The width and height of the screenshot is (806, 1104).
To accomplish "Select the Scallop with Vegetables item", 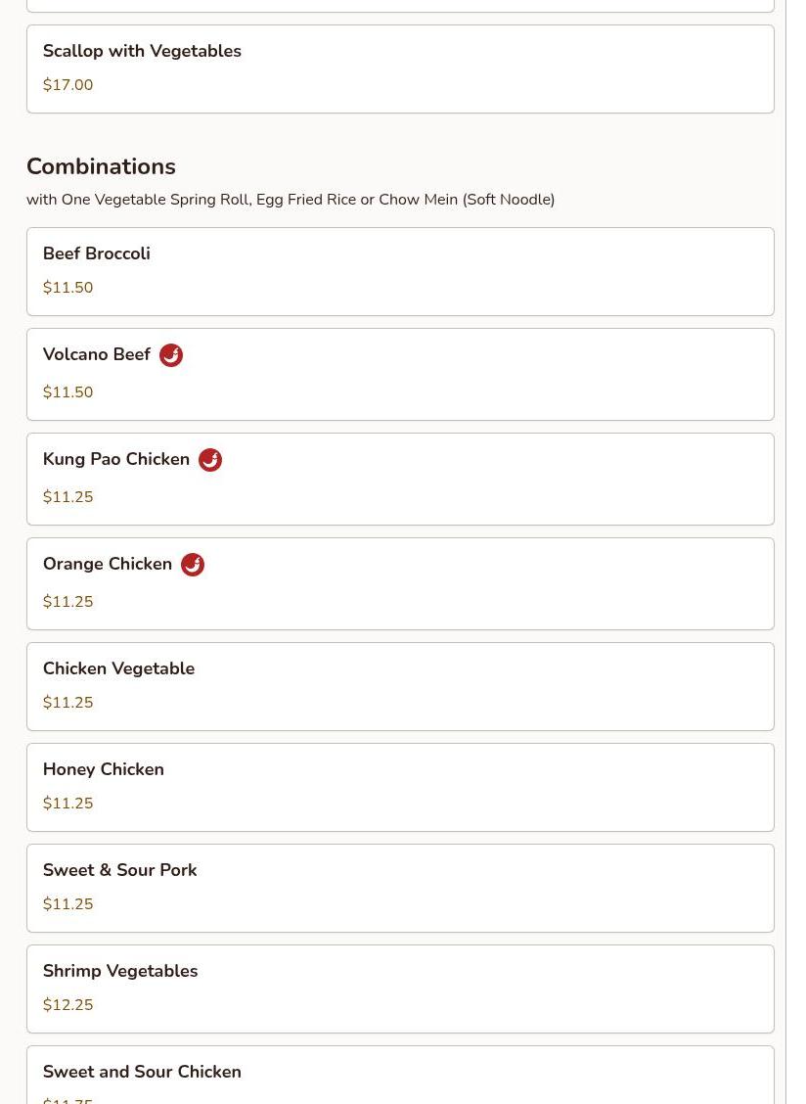I will click(142, 51).
